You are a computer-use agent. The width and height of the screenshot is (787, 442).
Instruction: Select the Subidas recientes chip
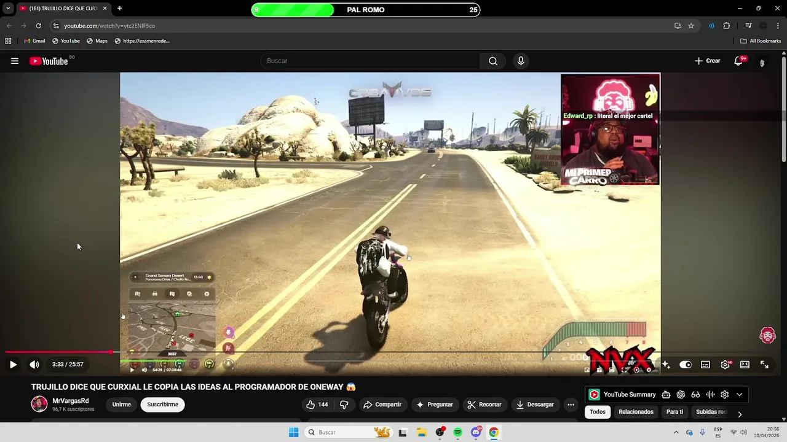click(711, 412)
